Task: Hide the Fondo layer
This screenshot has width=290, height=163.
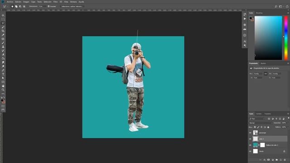Action: click(250, 151)
